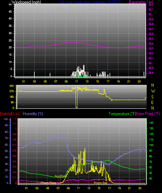Image resolution: width=162 pixels, height=193 pixels.
Task: Click the 0.9 rainfall scale value
Action: (15, 134)
